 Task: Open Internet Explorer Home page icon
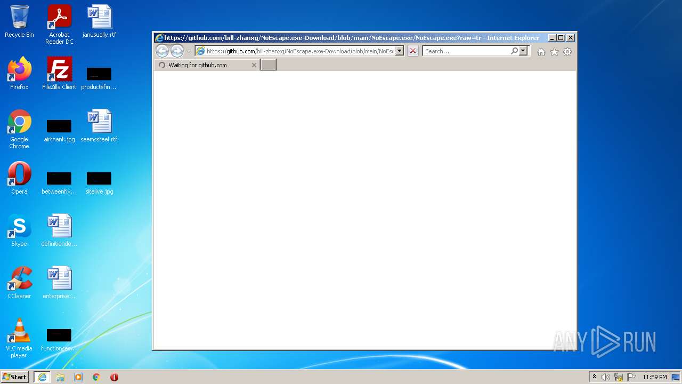541,52
